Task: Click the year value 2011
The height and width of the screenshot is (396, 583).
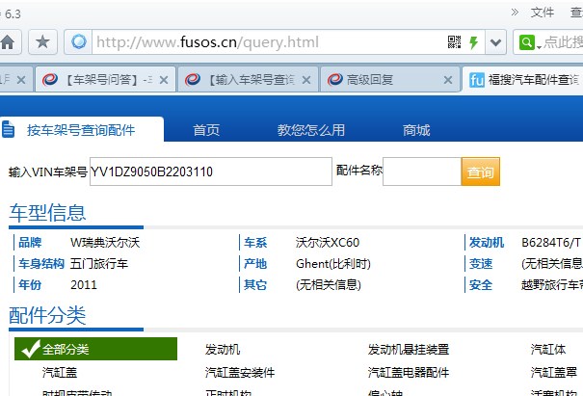Action: pos(84,285)
